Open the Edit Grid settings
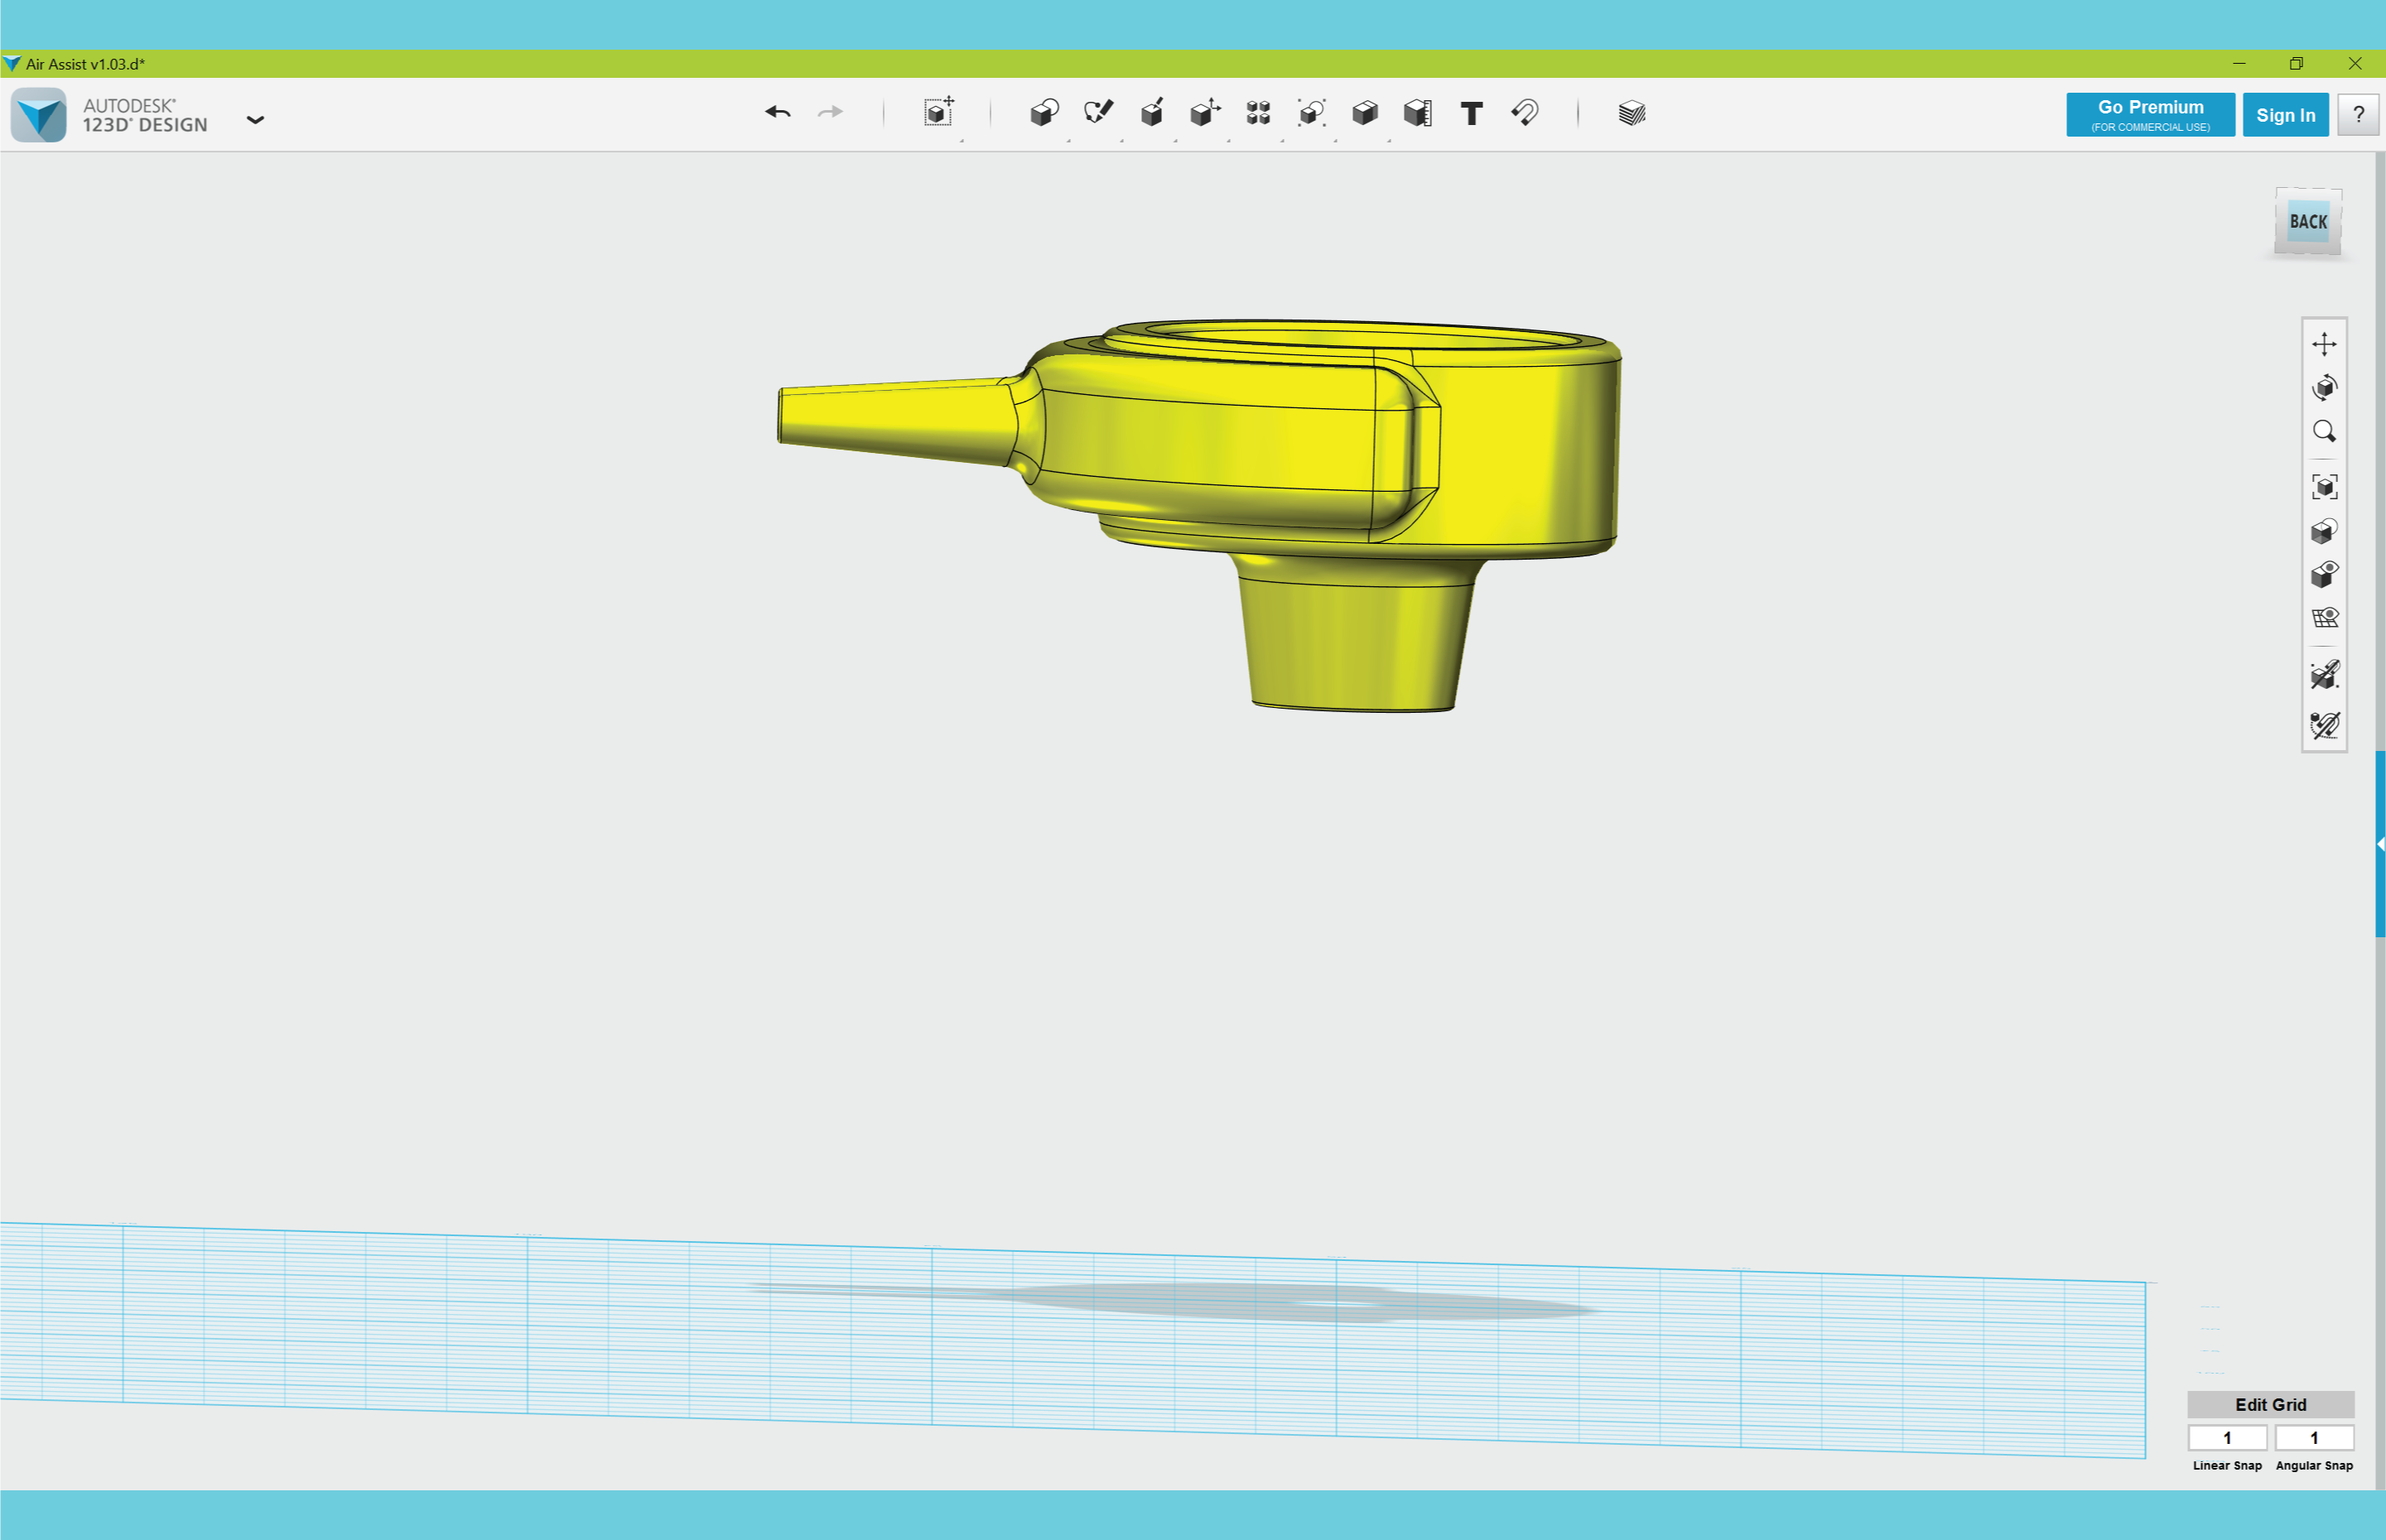The image size is (2386, 1540). 2270,1404
